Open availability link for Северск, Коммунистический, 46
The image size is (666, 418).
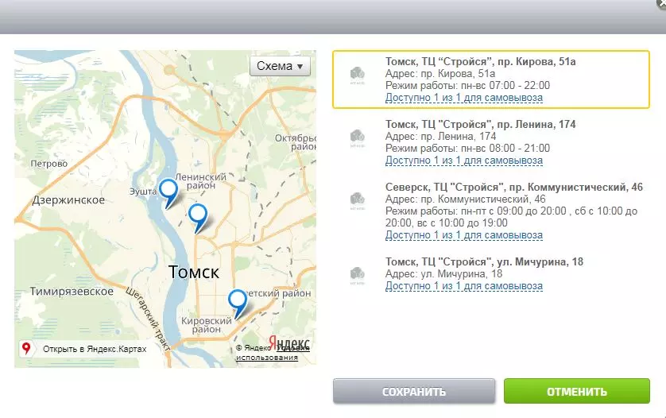[x=464, y=235]
